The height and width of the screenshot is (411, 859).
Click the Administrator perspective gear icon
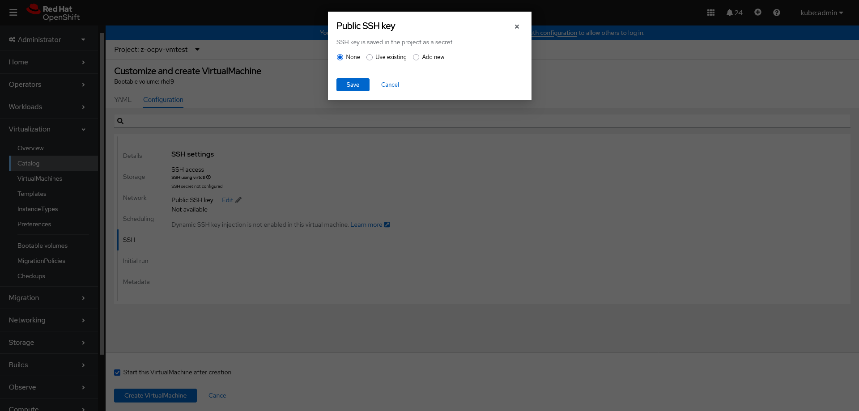point(12,39)
